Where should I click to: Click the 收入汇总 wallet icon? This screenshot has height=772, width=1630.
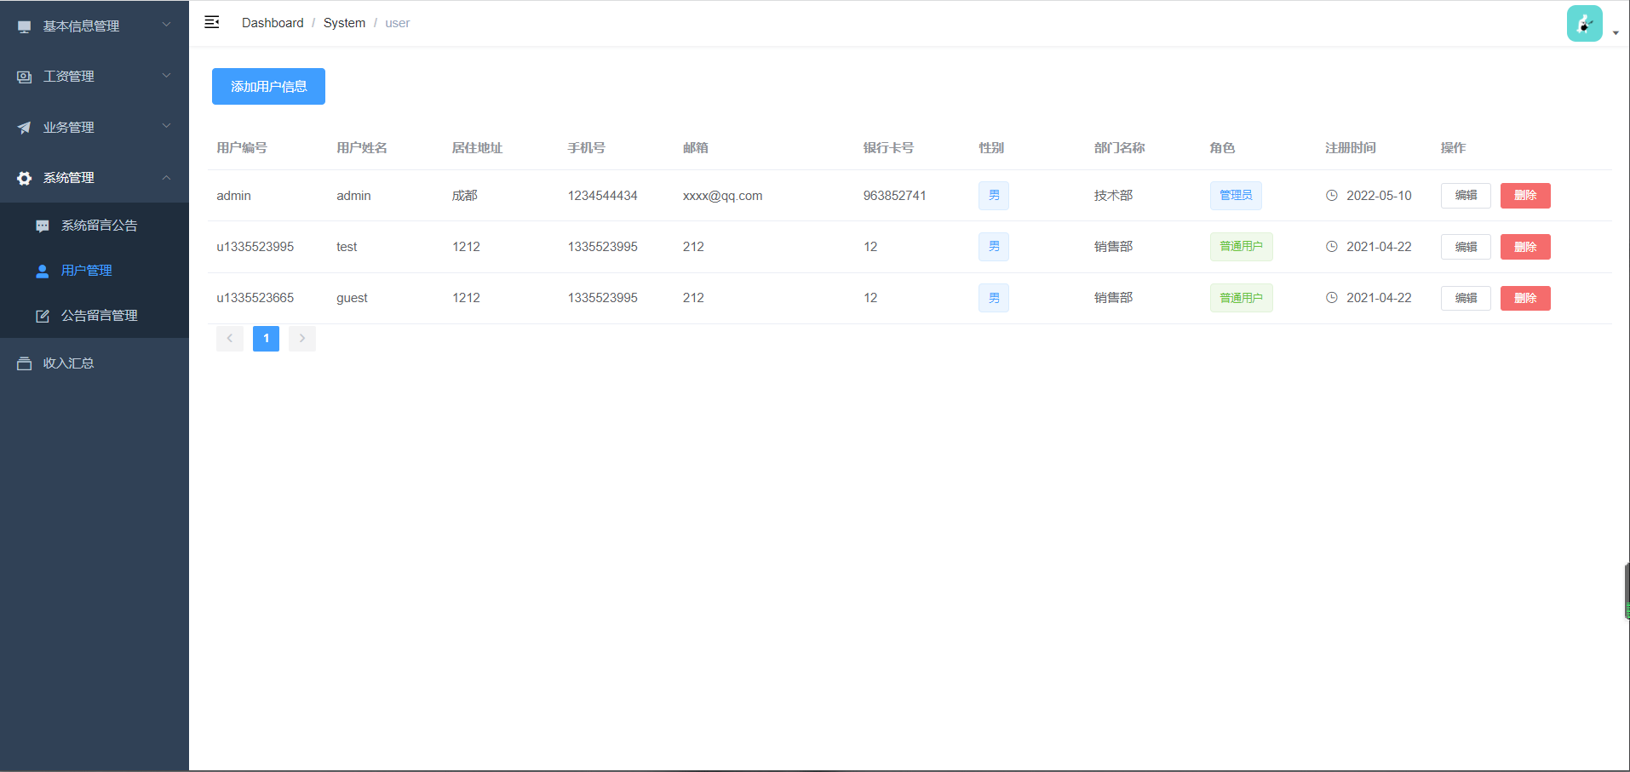pyautogui.click(x=25, y=363)
